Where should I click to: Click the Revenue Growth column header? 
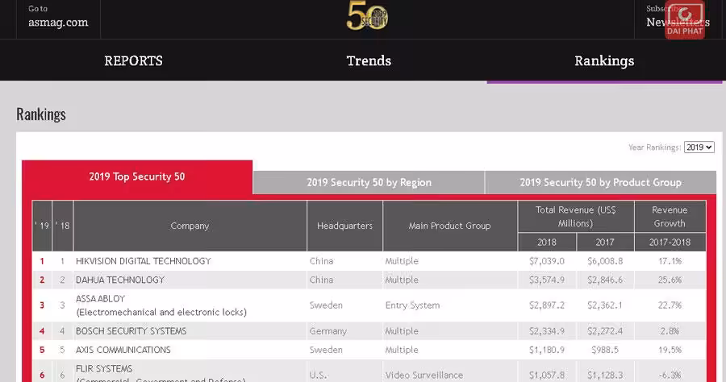(669, 216)
